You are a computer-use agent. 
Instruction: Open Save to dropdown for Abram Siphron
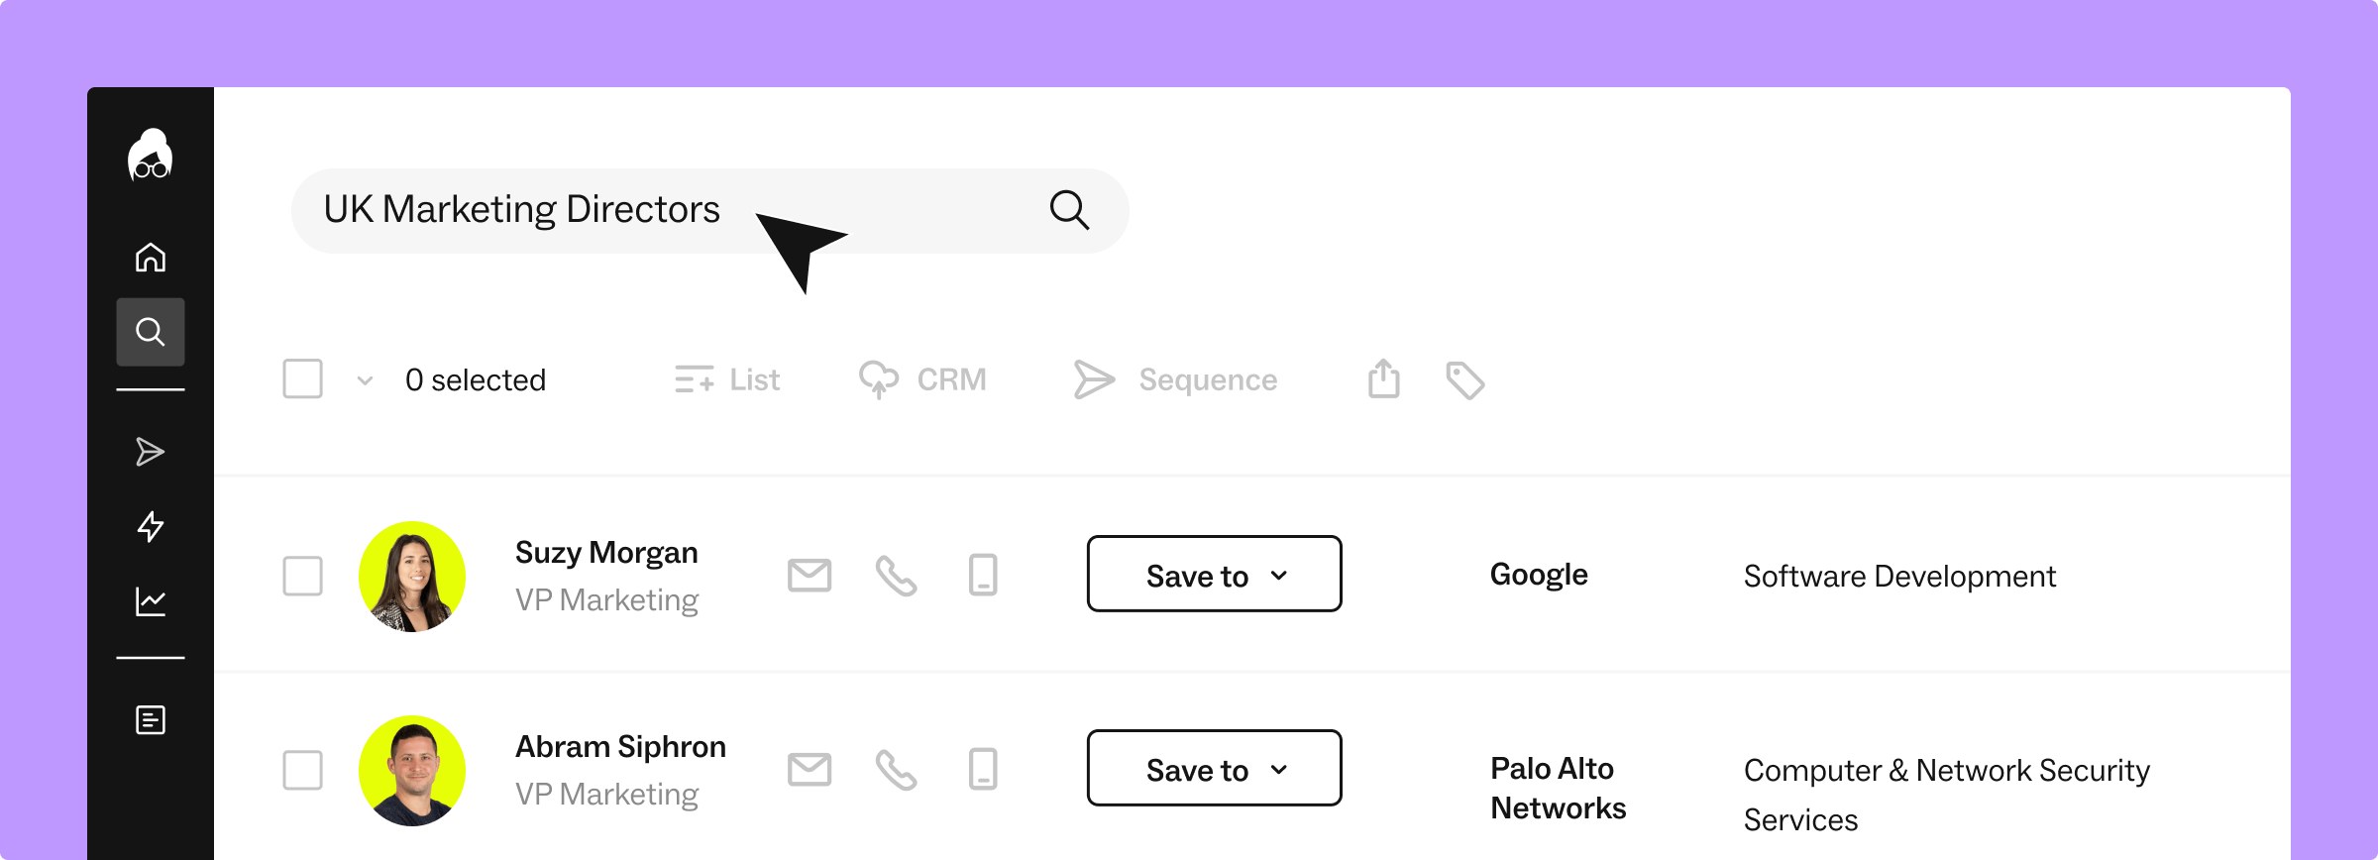1215,769
